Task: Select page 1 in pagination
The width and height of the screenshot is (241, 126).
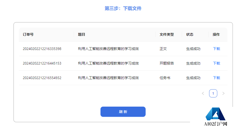Action: tap(213, 93)
